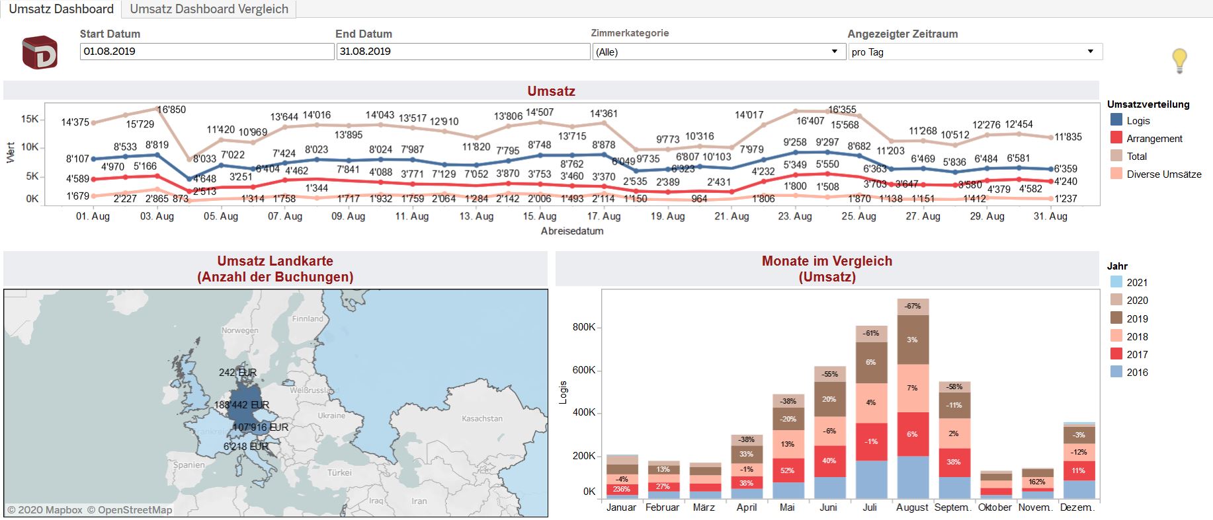The width and height of the screenshot is (1213, 520).
Task: Select the 2016 year legend swatch
Action: (1116, 371)
